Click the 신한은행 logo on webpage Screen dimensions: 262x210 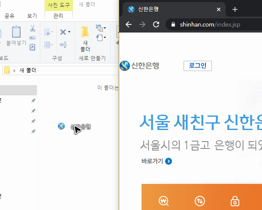[x=139, y=66]
